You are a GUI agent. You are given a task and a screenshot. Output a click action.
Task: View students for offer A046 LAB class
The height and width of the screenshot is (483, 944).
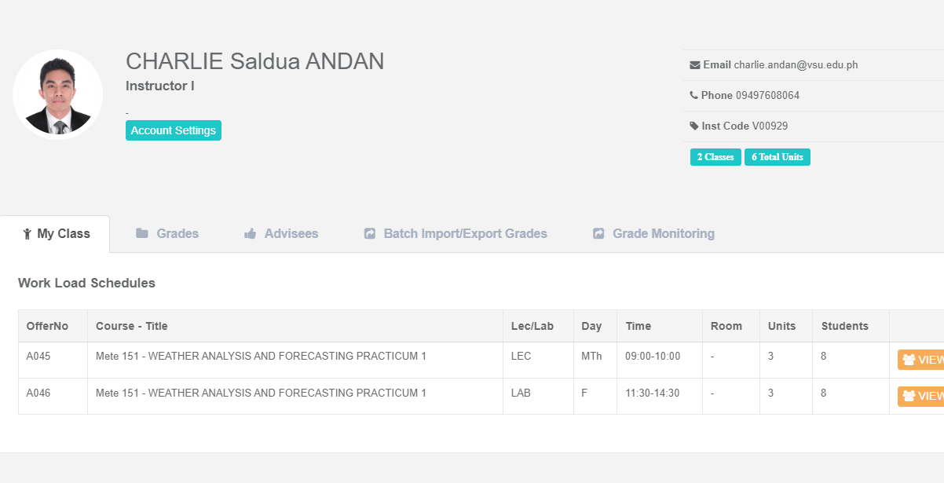(921, 396)
